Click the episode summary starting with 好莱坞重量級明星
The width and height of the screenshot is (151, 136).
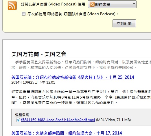coord(81,97)
